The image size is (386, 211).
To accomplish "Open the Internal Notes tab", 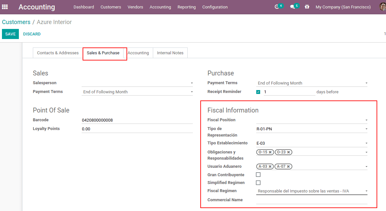I will [x=170, y=53].
